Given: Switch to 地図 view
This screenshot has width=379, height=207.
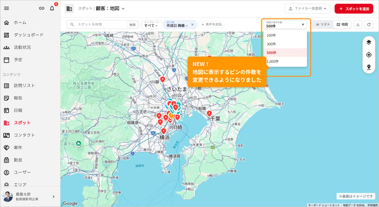Looking at the screenshot, I should (342, 24).
